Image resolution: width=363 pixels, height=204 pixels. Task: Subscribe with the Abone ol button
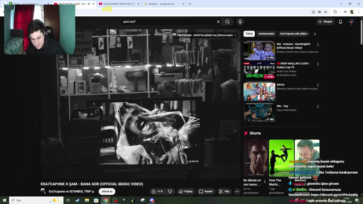107,192
